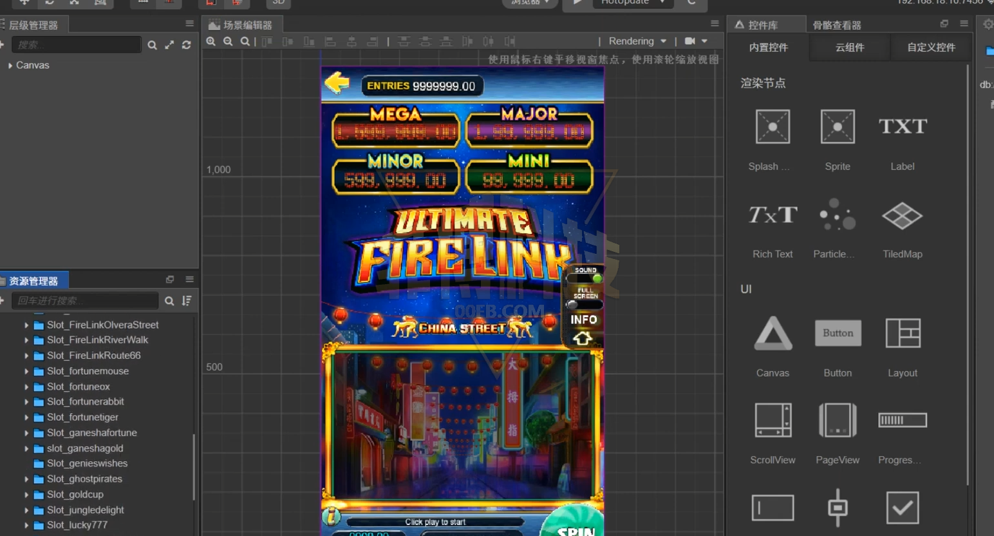Open the Rendering dropdown
994x536 pixels.
pos(637,41)
